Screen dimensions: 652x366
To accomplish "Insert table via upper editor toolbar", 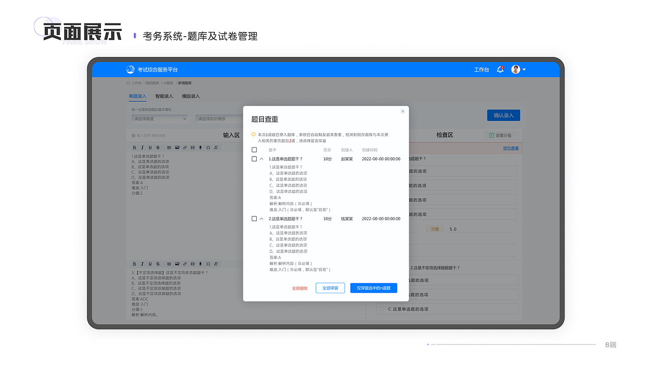I will (x=169, y=147).
